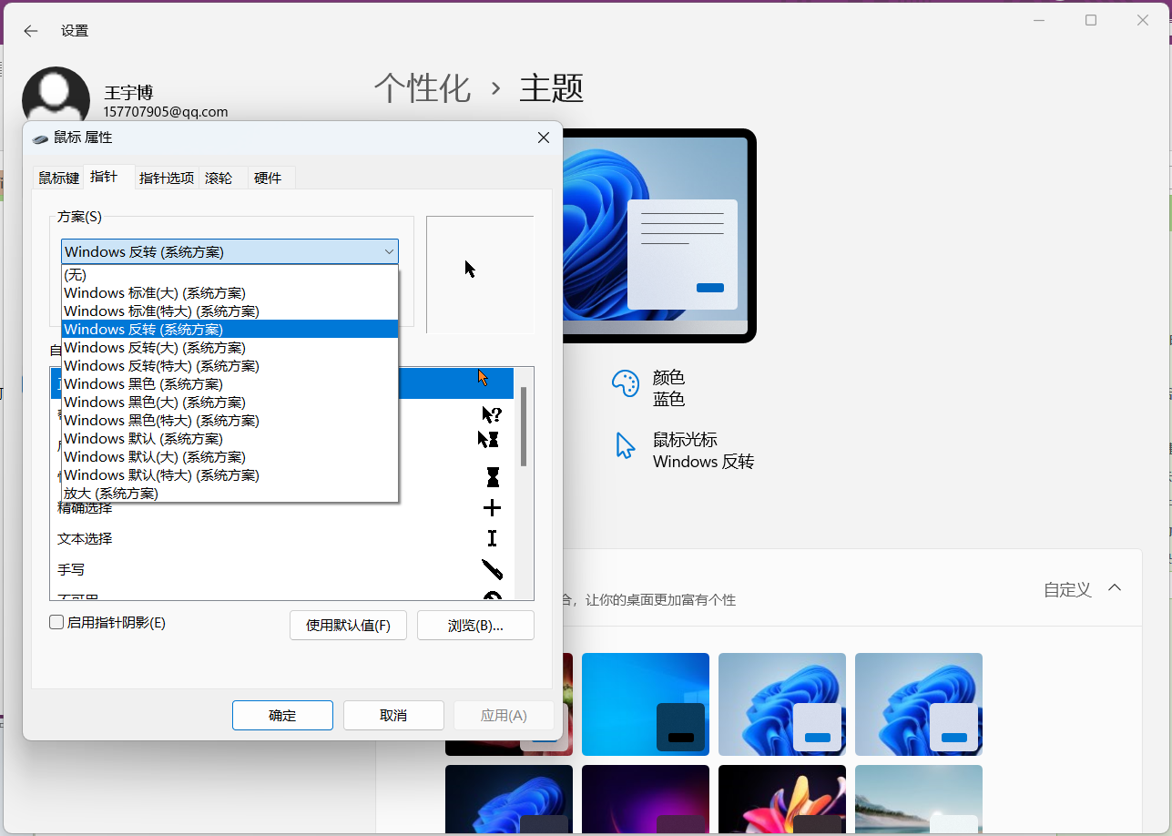Select Windows 黑色 (系统方案) scheme
This screenshot has height=836, width=1172.
[229, 383]
